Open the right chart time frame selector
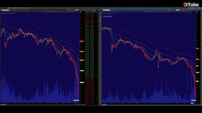This screenshot has width=202, height=113. click(177, 10)
